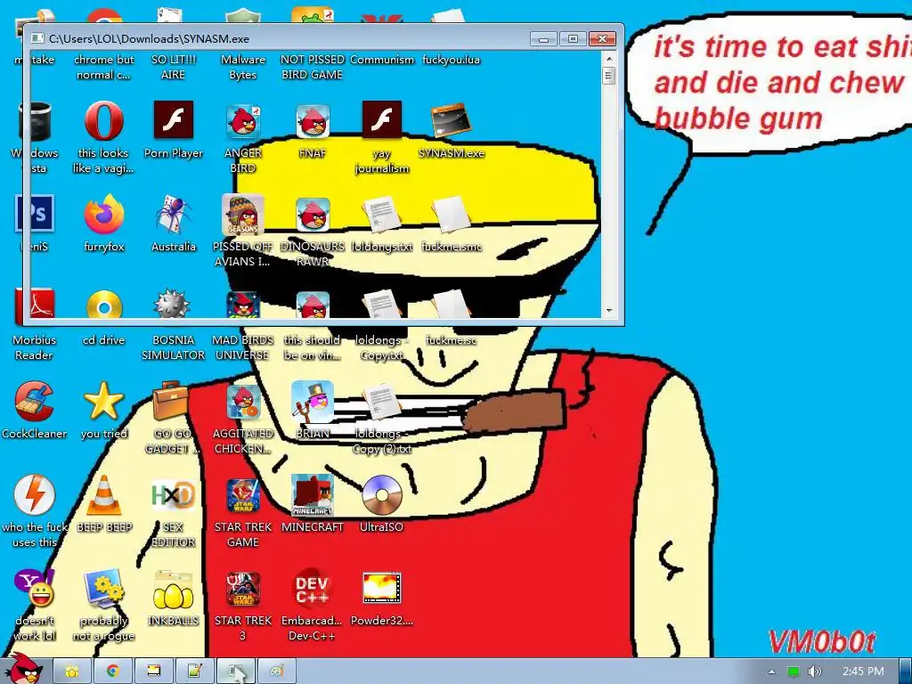Open the Morbius Reader PDF icon
Viewport: 912px width, 684px height.
pyautogui.click(x=35, y=307)
